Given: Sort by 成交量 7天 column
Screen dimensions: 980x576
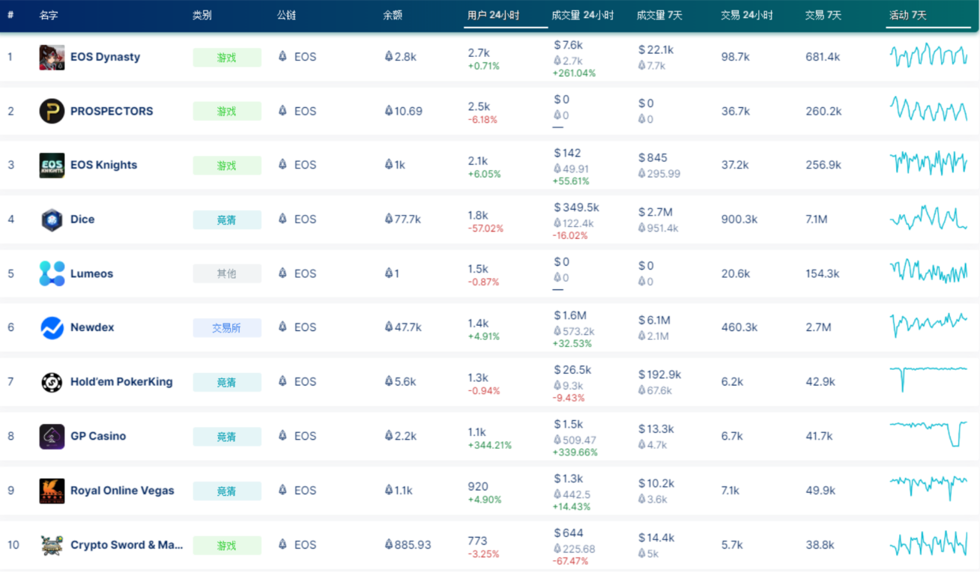Looking at the screenshot, I should (x=659, y=15).
